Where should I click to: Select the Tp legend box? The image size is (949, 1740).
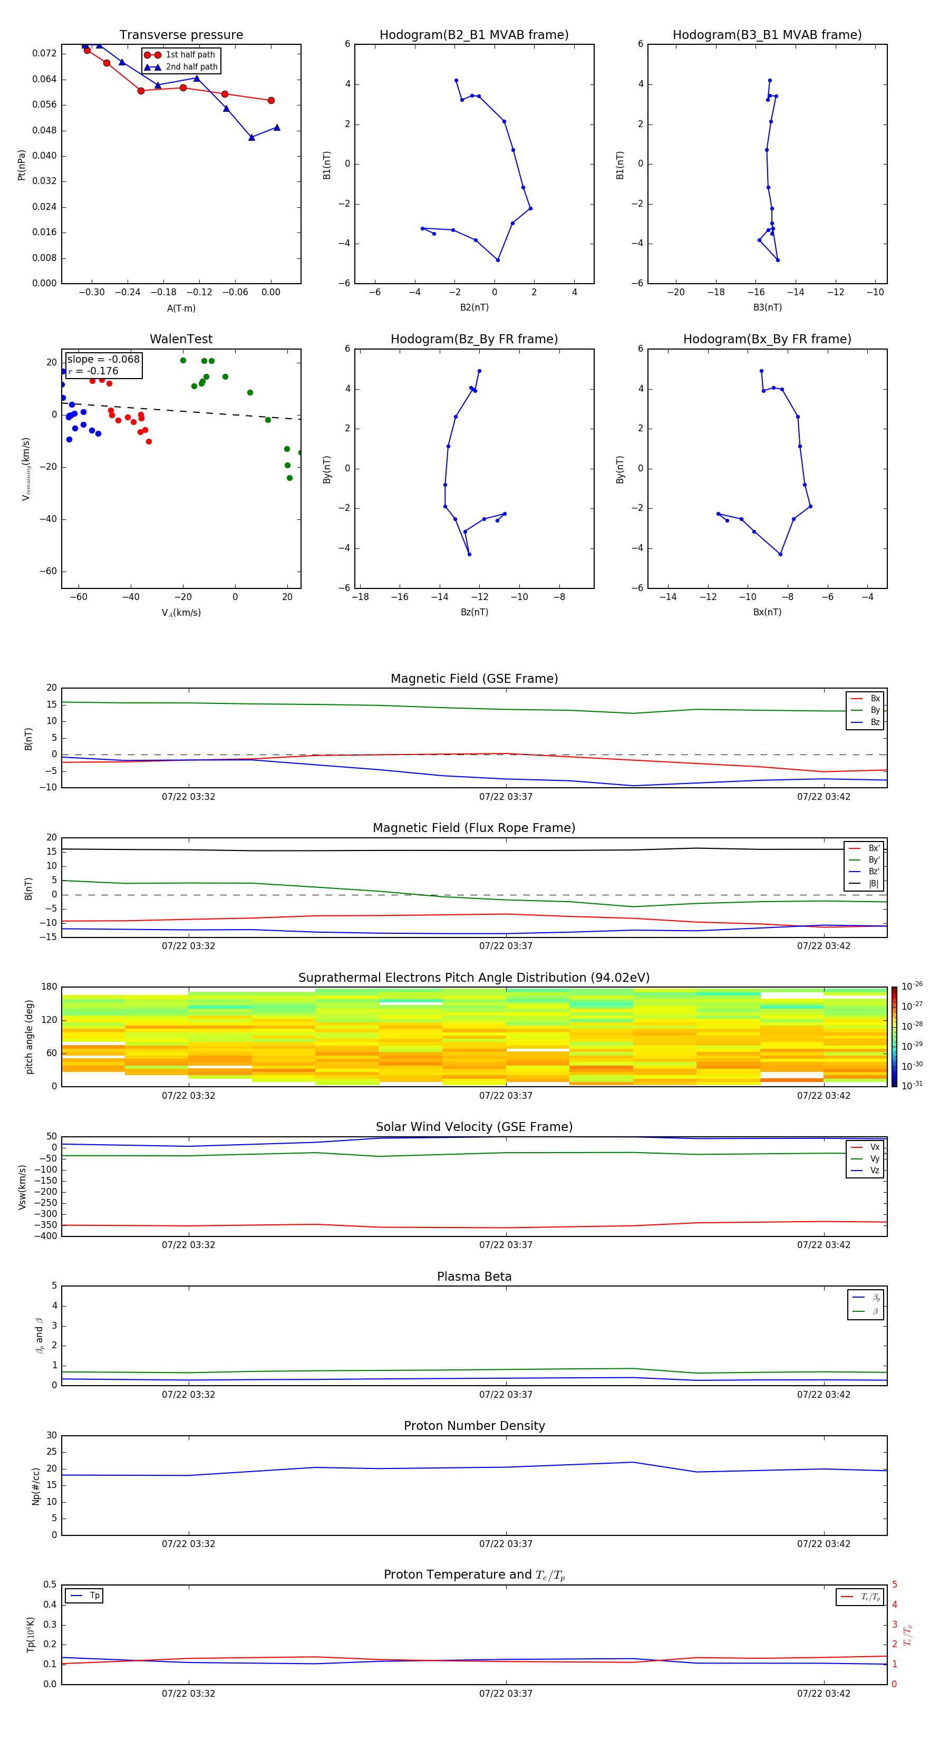[84, 1596]
